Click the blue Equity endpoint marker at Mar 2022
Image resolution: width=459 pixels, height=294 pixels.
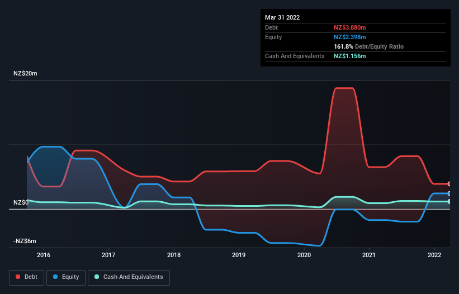pyautogui.click(x=449, y=193)
